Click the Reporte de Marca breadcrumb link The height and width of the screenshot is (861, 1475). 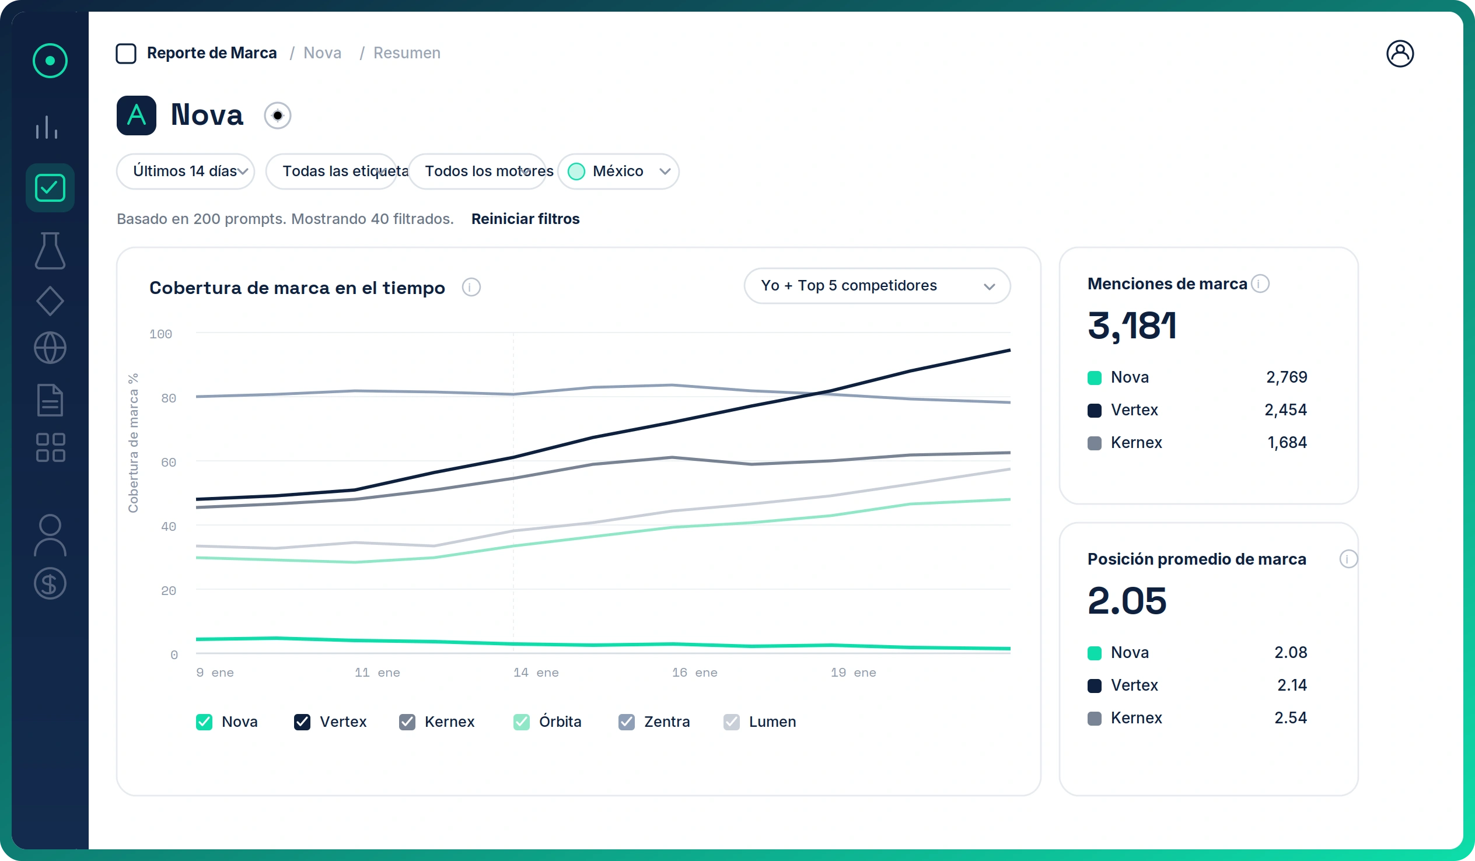pos(211,52)
